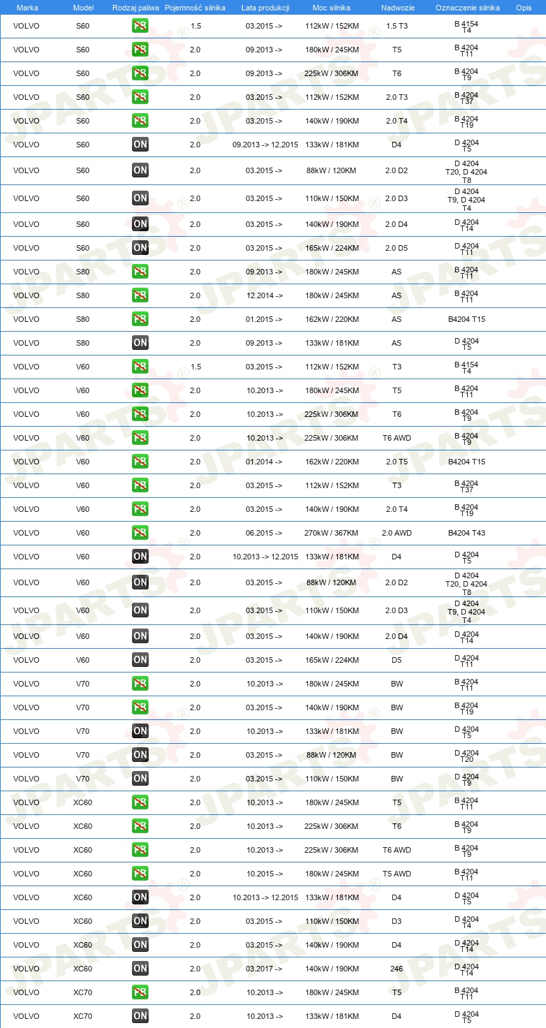Click the diesel ON icon in the XC70 D4 row

point(140,1016)
